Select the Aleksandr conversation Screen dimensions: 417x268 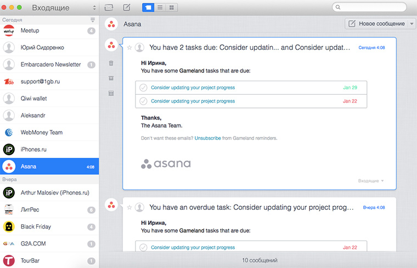[x=49, y=116]
